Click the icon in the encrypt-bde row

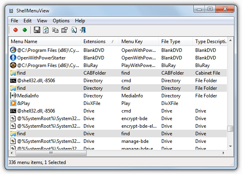tap(13, 118)
